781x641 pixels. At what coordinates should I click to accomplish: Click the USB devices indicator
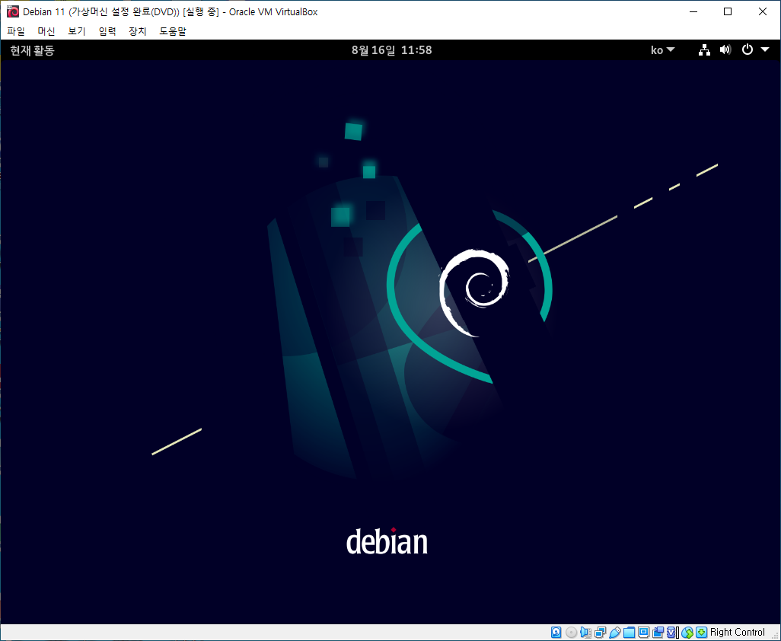pyautogui.click(x=614, y=633)
